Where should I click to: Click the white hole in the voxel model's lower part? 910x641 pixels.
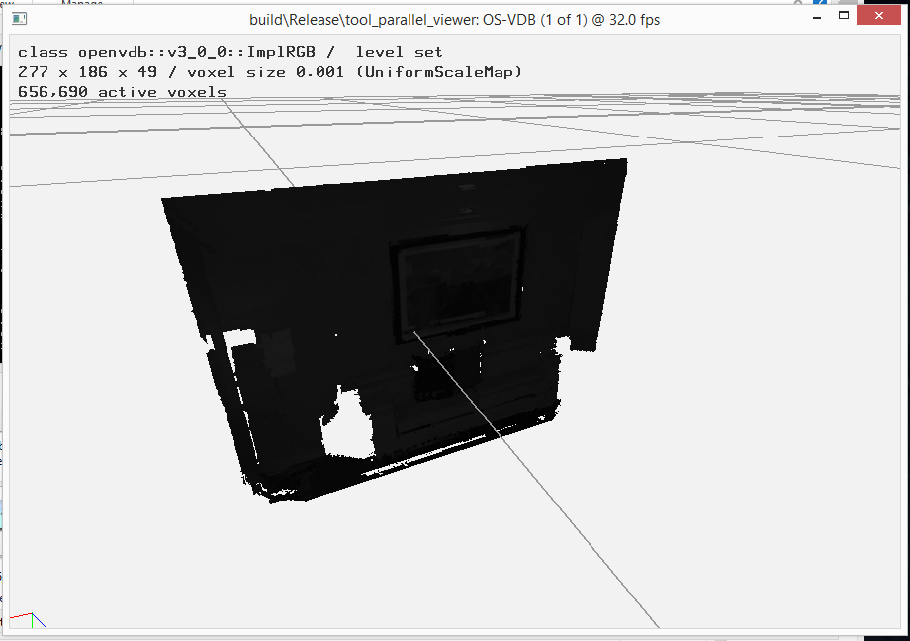click(x=348, y=426)
